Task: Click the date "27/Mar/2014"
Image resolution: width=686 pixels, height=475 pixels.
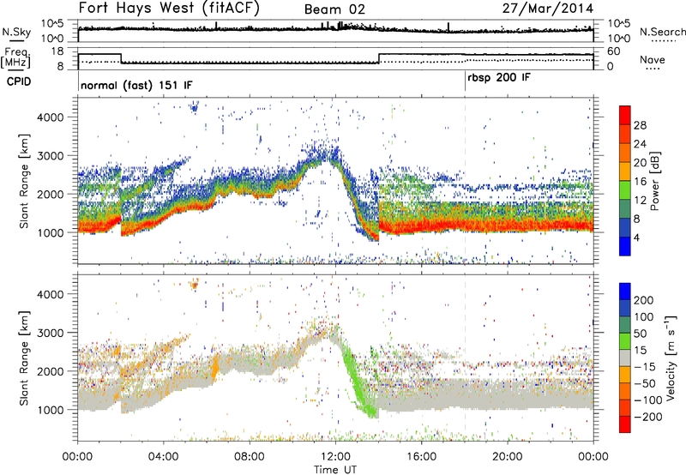Action: [x=548, y=9]
